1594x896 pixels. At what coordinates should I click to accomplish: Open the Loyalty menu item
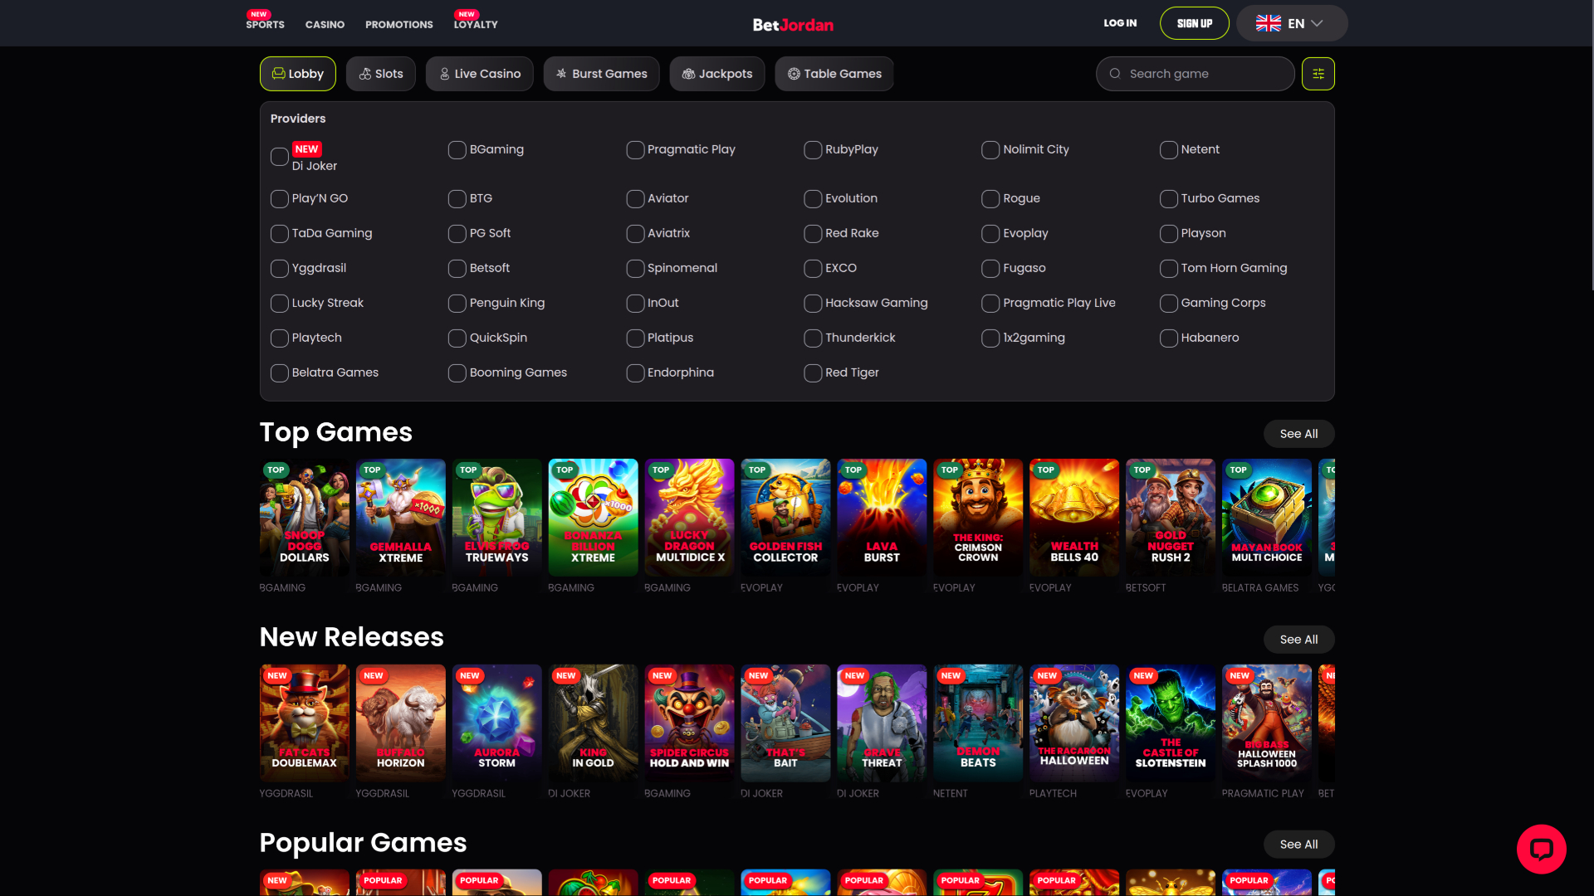(x=476, y=24)
